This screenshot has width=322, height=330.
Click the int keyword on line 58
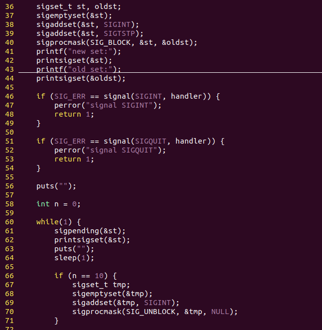[x=43, y=204]
